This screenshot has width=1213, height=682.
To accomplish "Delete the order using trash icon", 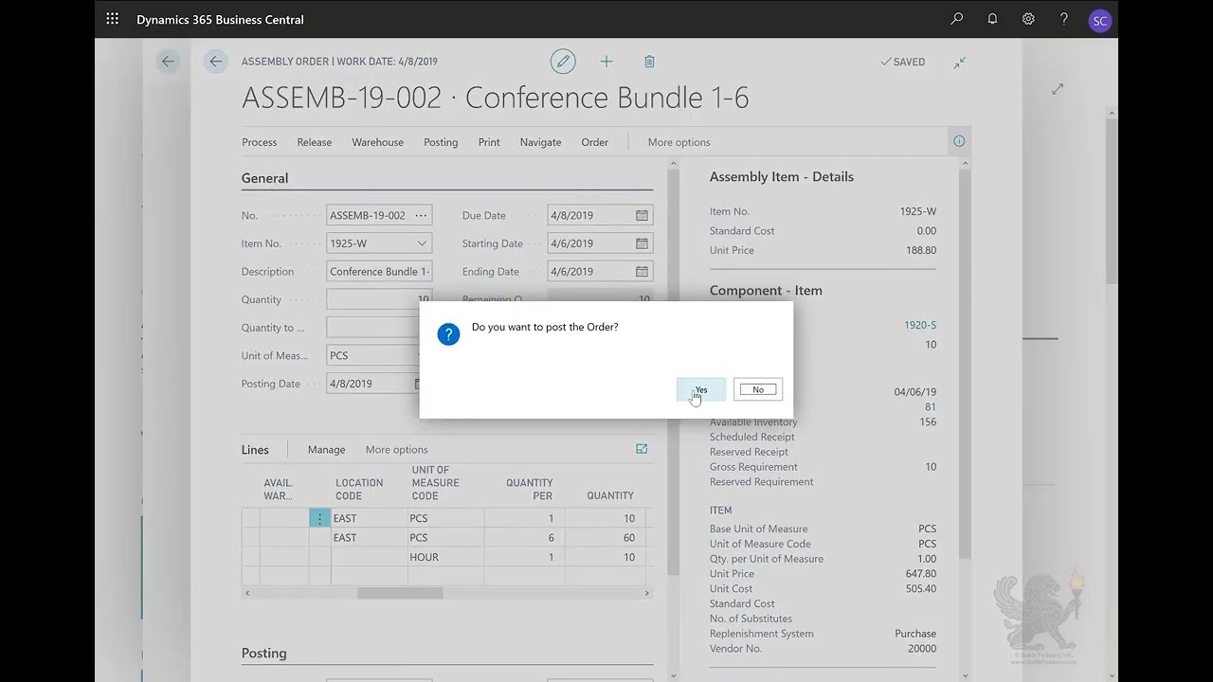I will coord(649,62).
